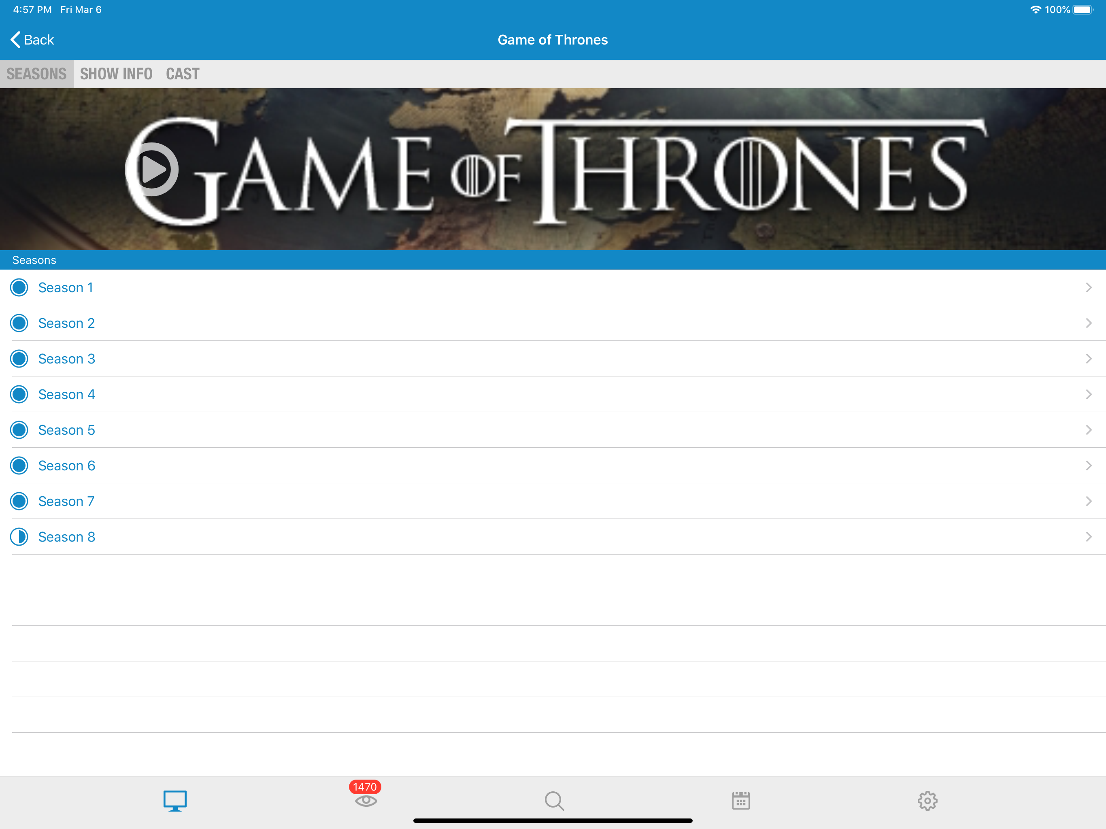
Task: Expand Season 3 using its chevron
Action: (1089, 359)
